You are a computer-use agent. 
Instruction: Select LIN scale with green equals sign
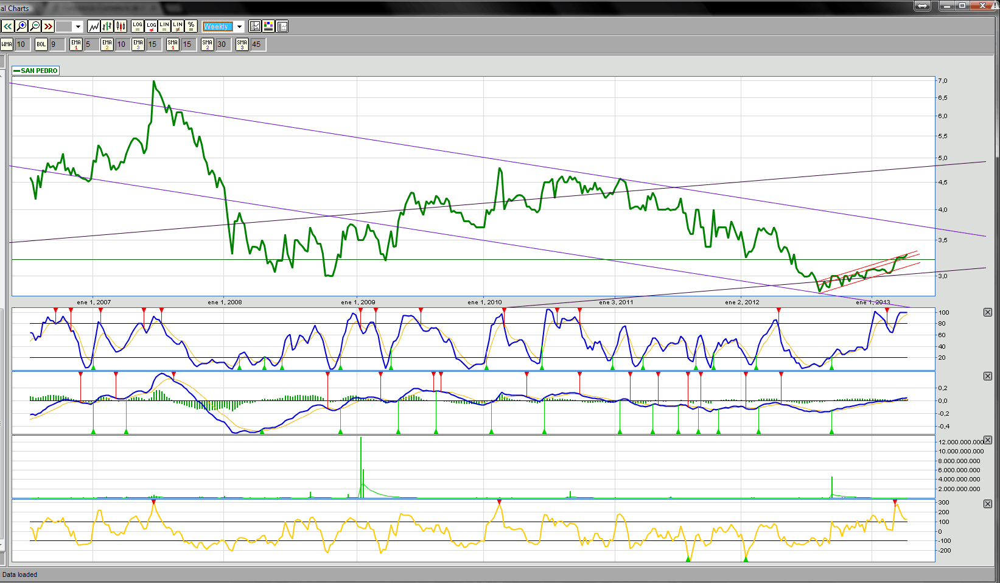coord(164,26)
